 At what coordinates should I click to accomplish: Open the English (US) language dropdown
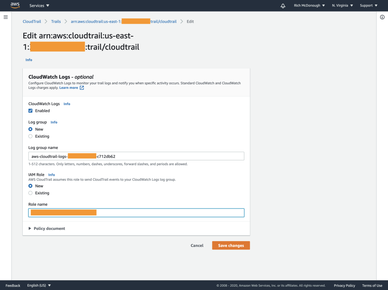click(x=39, y=285)
